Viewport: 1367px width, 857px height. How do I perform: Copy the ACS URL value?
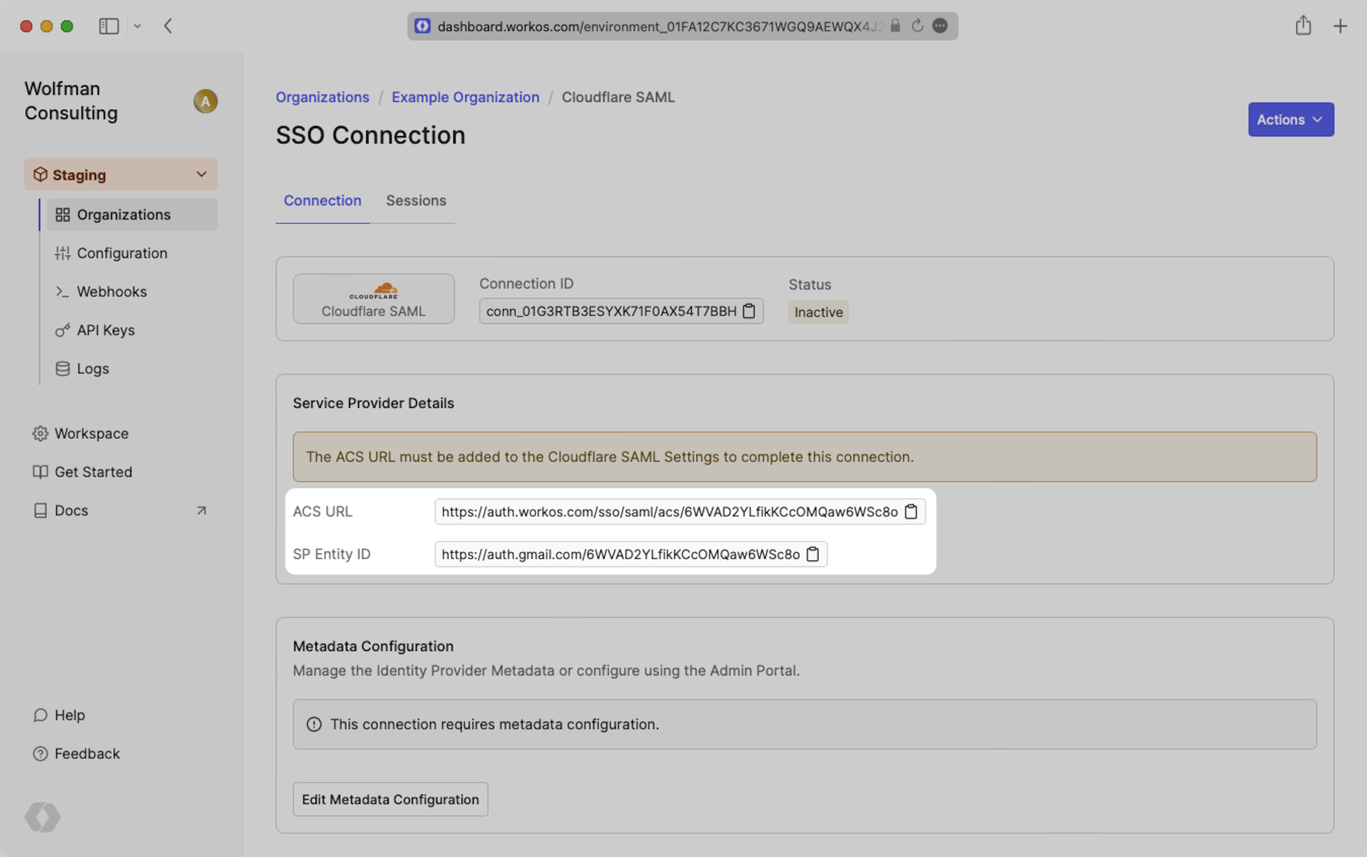pos(911,512)
